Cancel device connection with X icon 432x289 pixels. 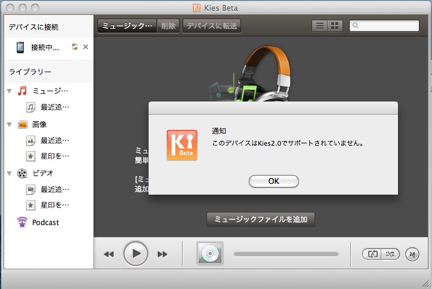coord(86,47)
